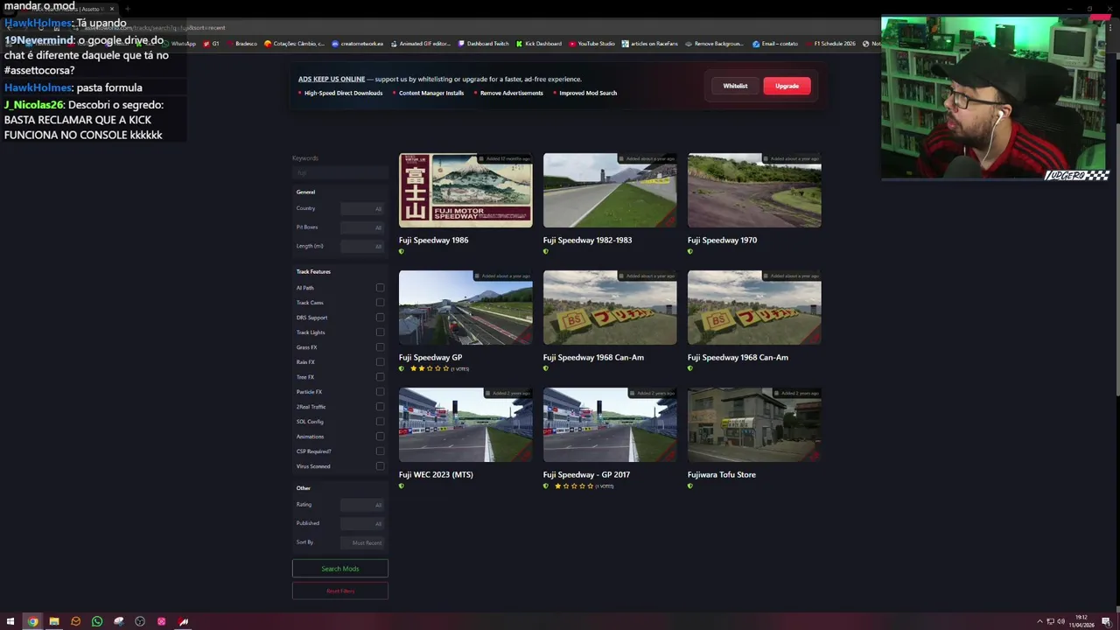Click the green shield under Fuji Speedway 1982-1983

click(x=546, y=252)
